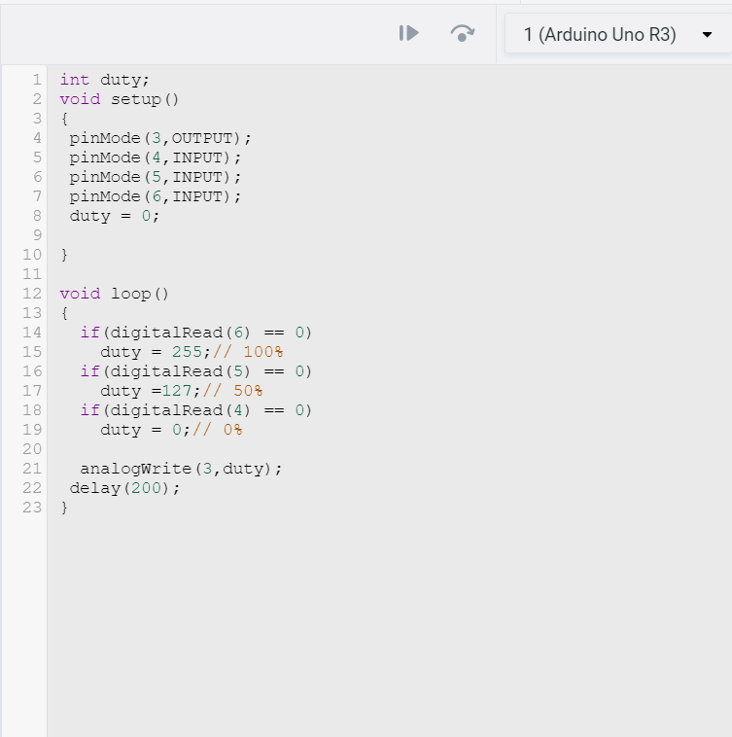
Task: Click the text 'int duty;'
Action: [104, 80]
